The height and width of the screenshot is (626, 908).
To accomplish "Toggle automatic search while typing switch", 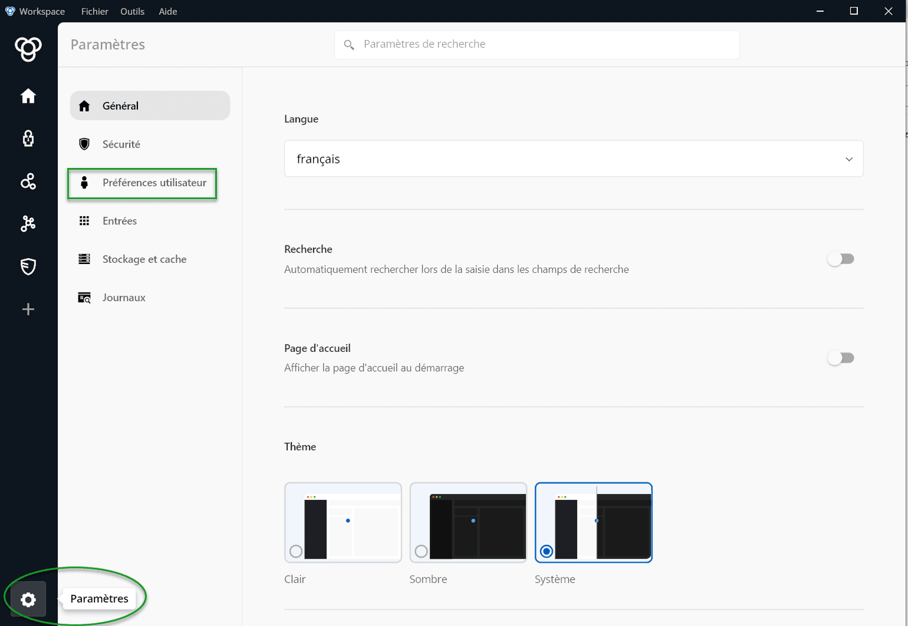I will (841, 259).
